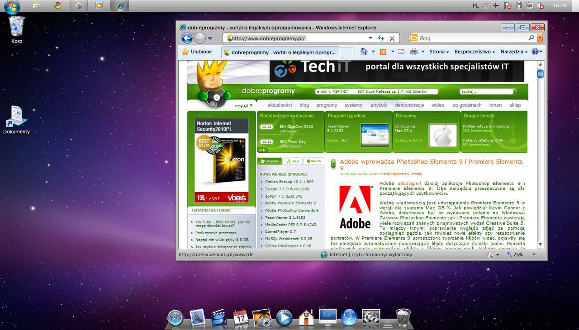This screenshot has height=330, width=579.
Task: Click the system preferences gears dock icon
Action: pyautogui.click(x=371, y=318)
